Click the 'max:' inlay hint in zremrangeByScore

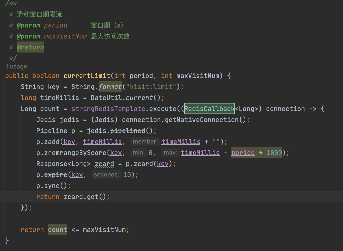[170, 152]
